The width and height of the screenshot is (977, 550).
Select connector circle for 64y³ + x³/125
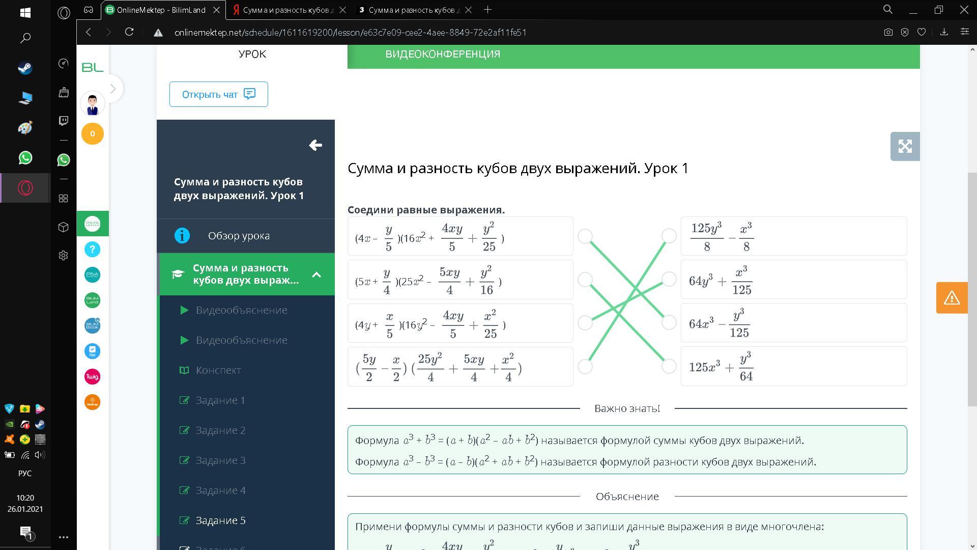pos(669,279)
